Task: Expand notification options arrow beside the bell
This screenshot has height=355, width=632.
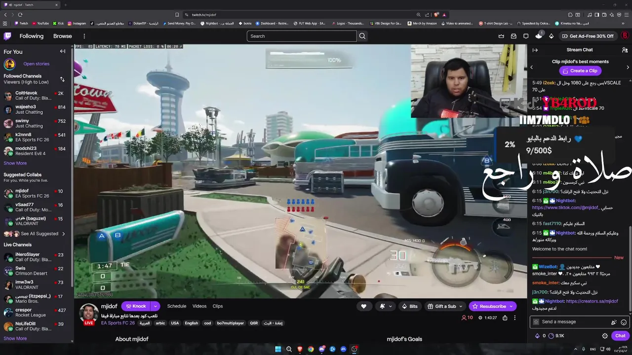Action: (390, 306)
